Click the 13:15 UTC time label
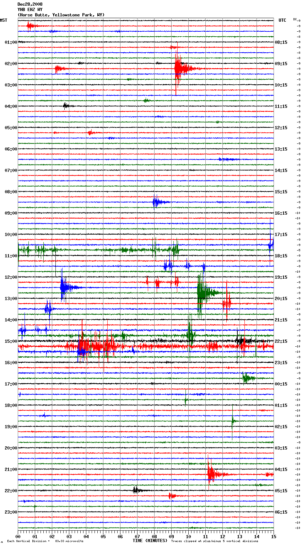Viewport: 302px width, 546px height. pyautogui.click(x=281, y=149)
